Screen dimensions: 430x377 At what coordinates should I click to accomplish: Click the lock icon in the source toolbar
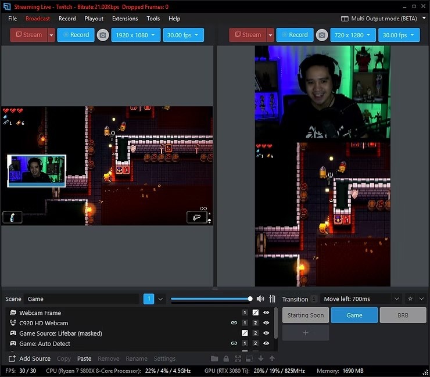[226, 358]
